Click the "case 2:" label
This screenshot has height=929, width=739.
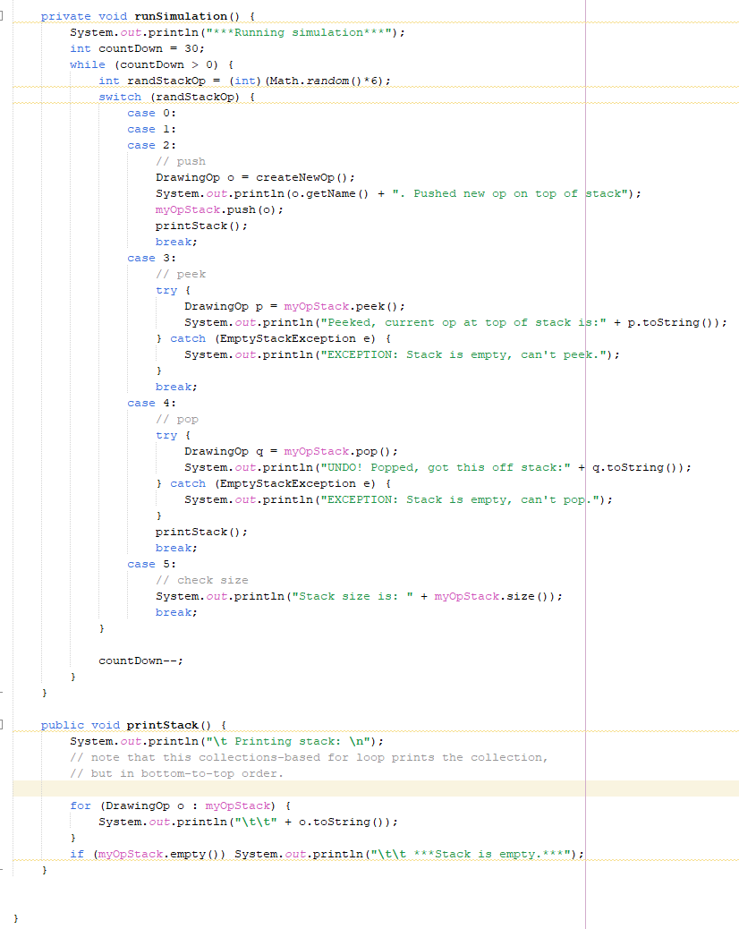(x=151, y=145)
